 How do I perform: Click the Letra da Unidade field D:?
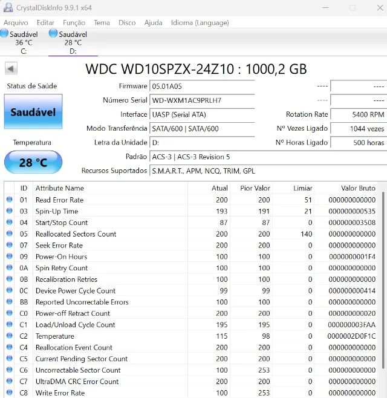(x=202, y=143)
